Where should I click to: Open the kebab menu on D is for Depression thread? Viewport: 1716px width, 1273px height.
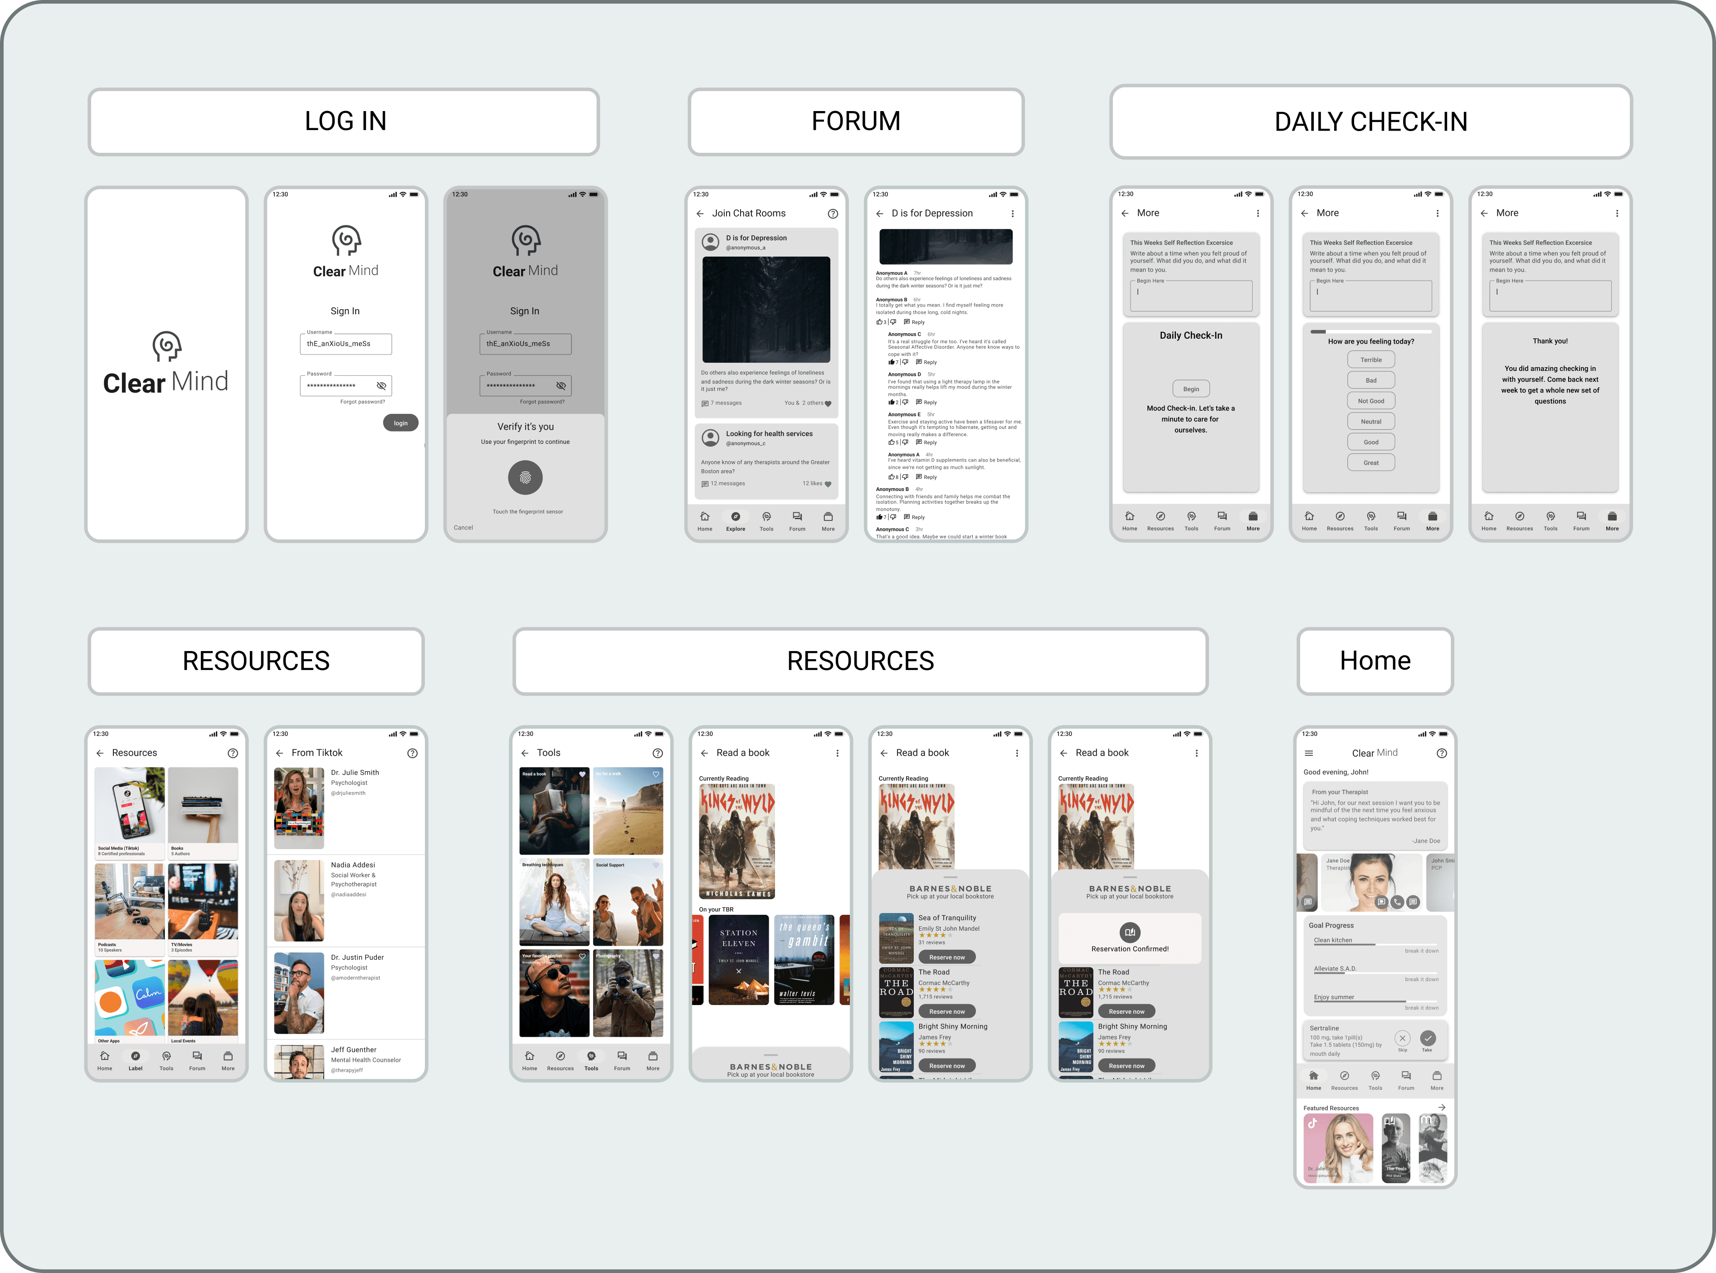coord(1014,213)
